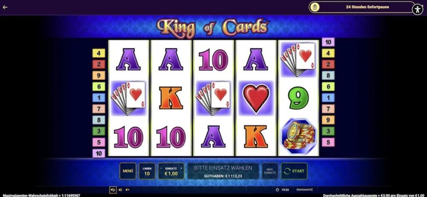Select the full-volume sound icon

(113, 190)
